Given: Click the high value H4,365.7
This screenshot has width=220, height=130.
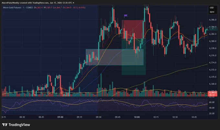Looking at the screenshot, I should pyautogui.click(x=48, y=7).
